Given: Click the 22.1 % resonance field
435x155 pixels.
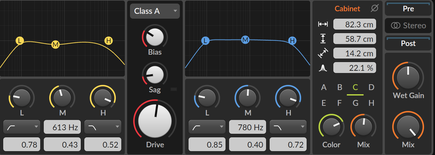Looking at the screenshot, I should (x=355, y=68).
